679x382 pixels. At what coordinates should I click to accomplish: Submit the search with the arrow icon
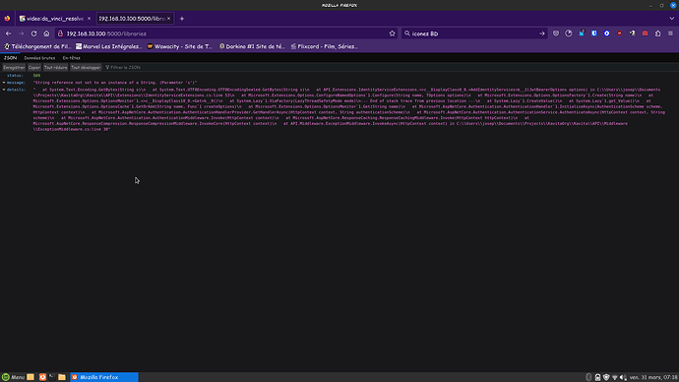coord(542,33)
